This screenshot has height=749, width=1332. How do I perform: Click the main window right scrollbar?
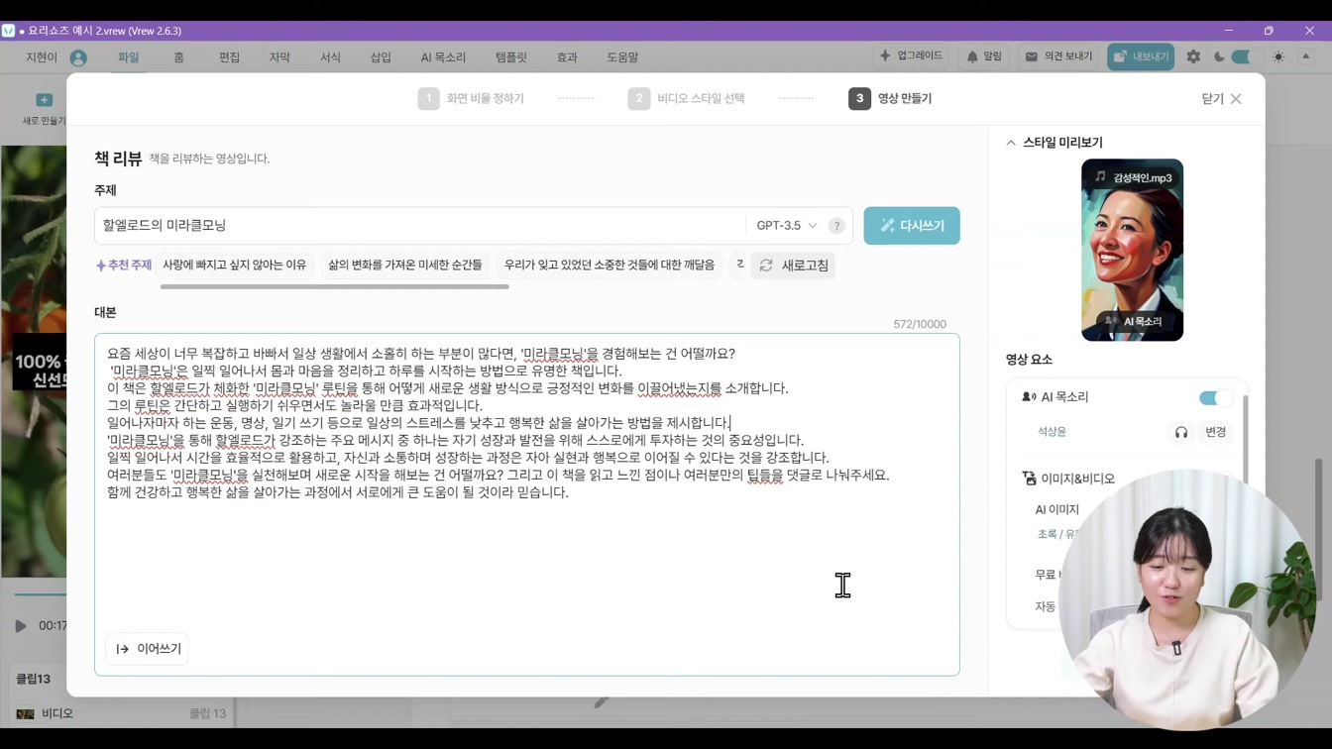pyautogui.click(x=1318, y=529)
